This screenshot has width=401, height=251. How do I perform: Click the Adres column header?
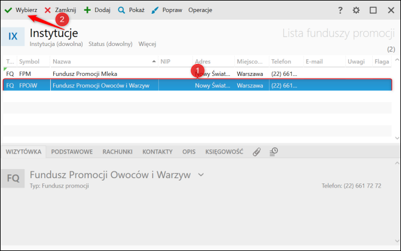tap(214, 62)
